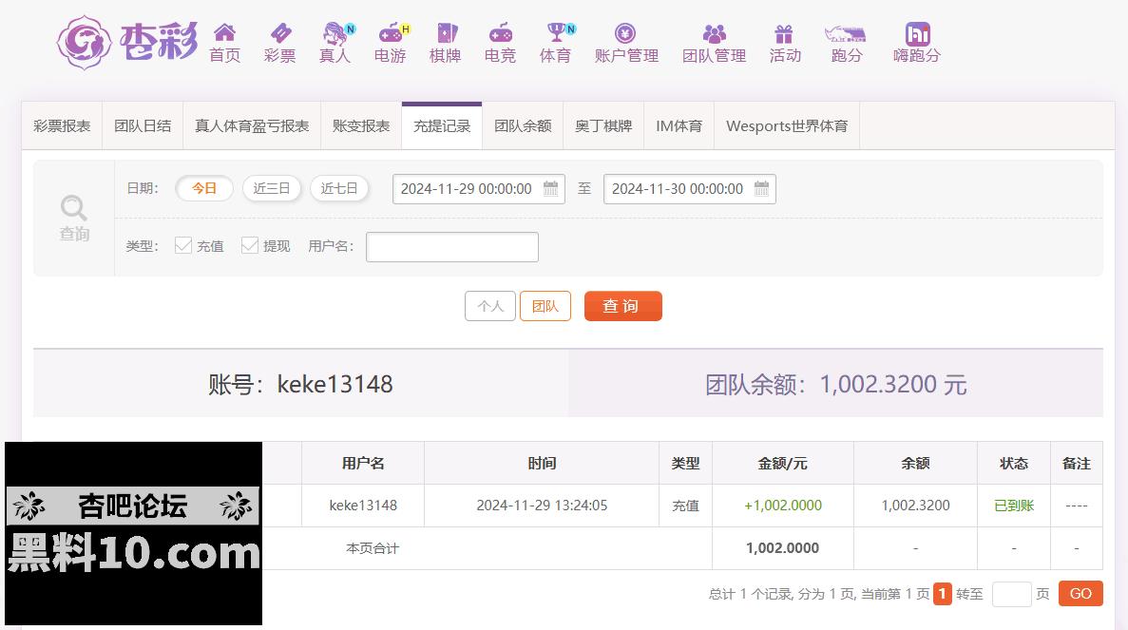
Task: Open the start date calendar picker
Action: pos(550,188)
